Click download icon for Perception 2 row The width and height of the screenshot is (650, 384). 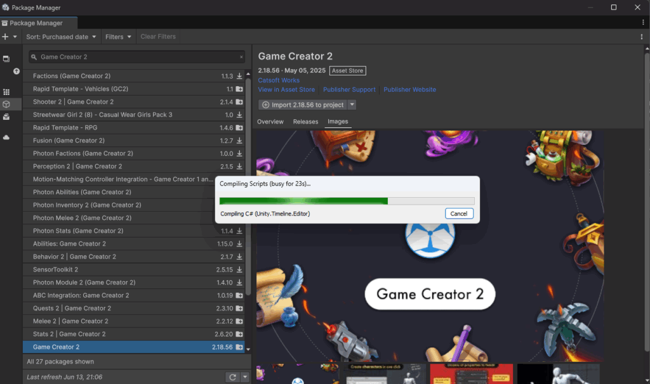tap(239, 167)
